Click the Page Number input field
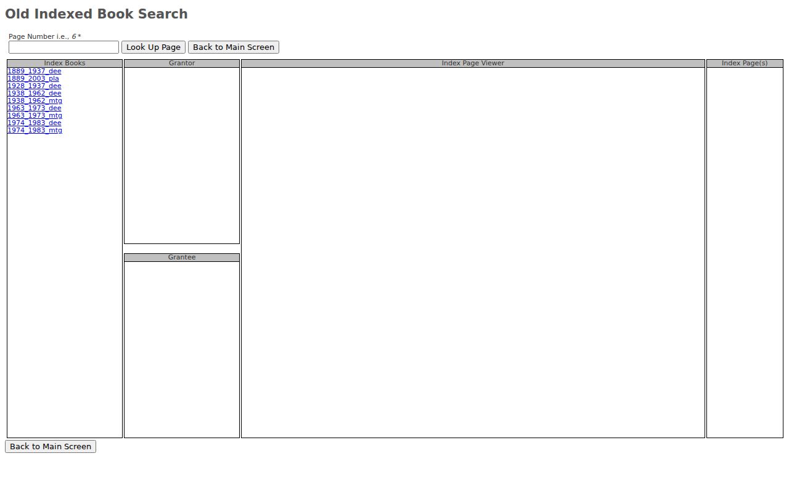 click(63, 47)
